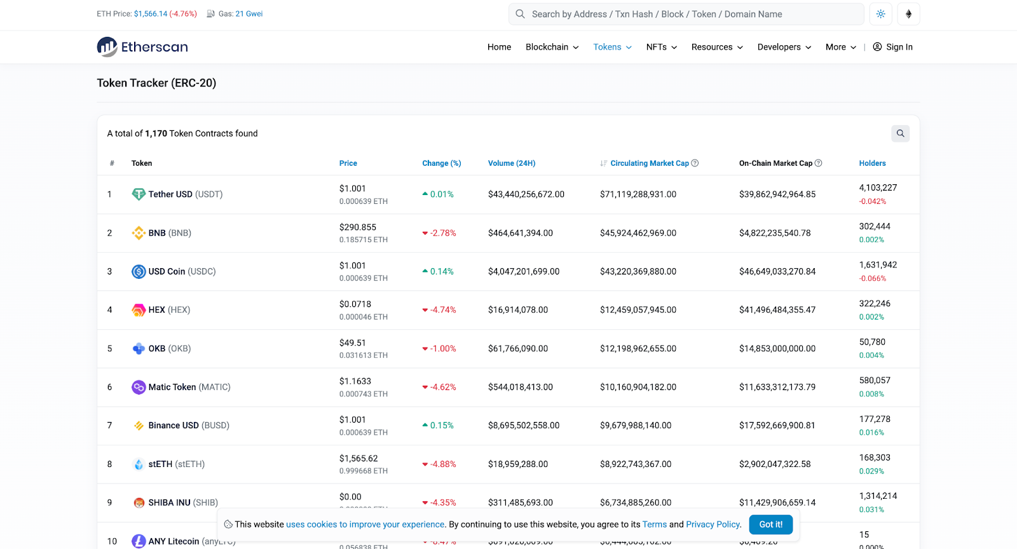Open the stETH (stETH) token link

pos(177,464)
